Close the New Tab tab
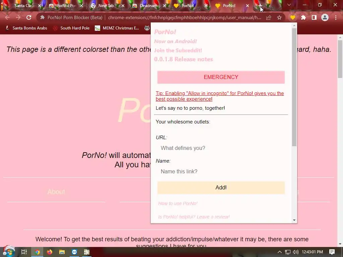 (123, 6)
